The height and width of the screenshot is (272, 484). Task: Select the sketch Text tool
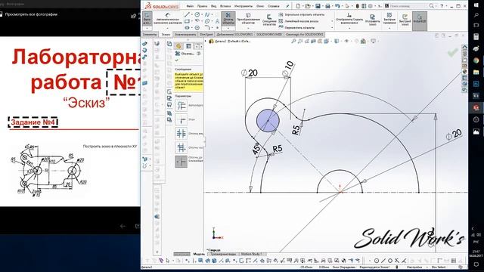217,21
